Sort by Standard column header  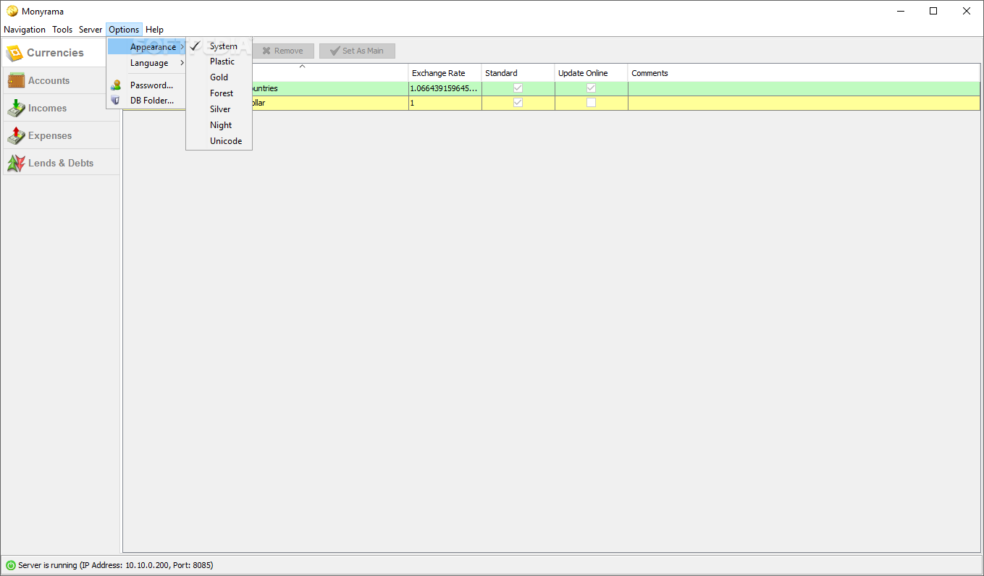(x=518, y=73)
